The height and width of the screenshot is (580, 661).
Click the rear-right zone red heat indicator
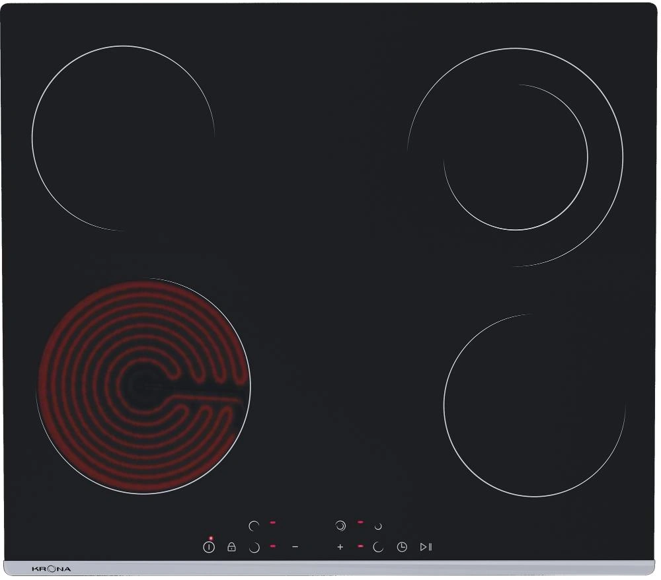[360, 523]
